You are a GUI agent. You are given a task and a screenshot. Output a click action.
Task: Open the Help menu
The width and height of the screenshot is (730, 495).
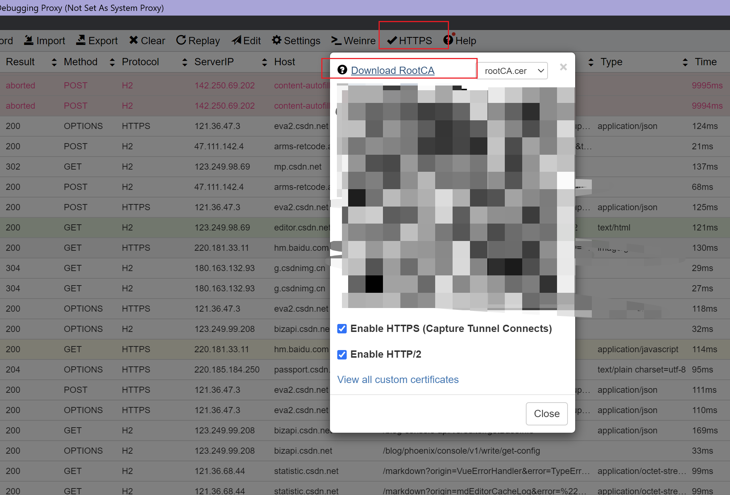(460, 40)
